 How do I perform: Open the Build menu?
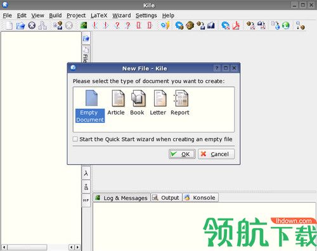click(55, 15)
